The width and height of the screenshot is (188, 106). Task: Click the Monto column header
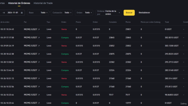click(x=128, y=22)
